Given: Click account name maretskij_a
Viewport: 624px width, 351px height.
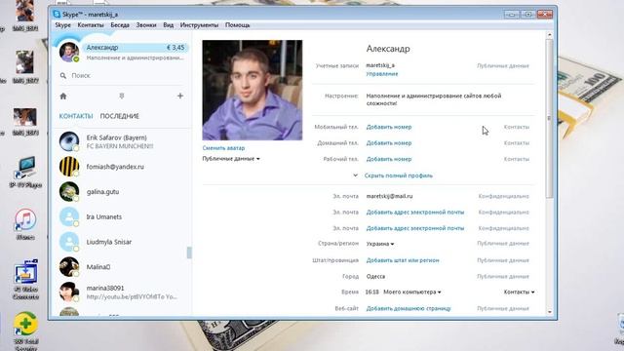Looking at the screenshot, I should point(380,65).
